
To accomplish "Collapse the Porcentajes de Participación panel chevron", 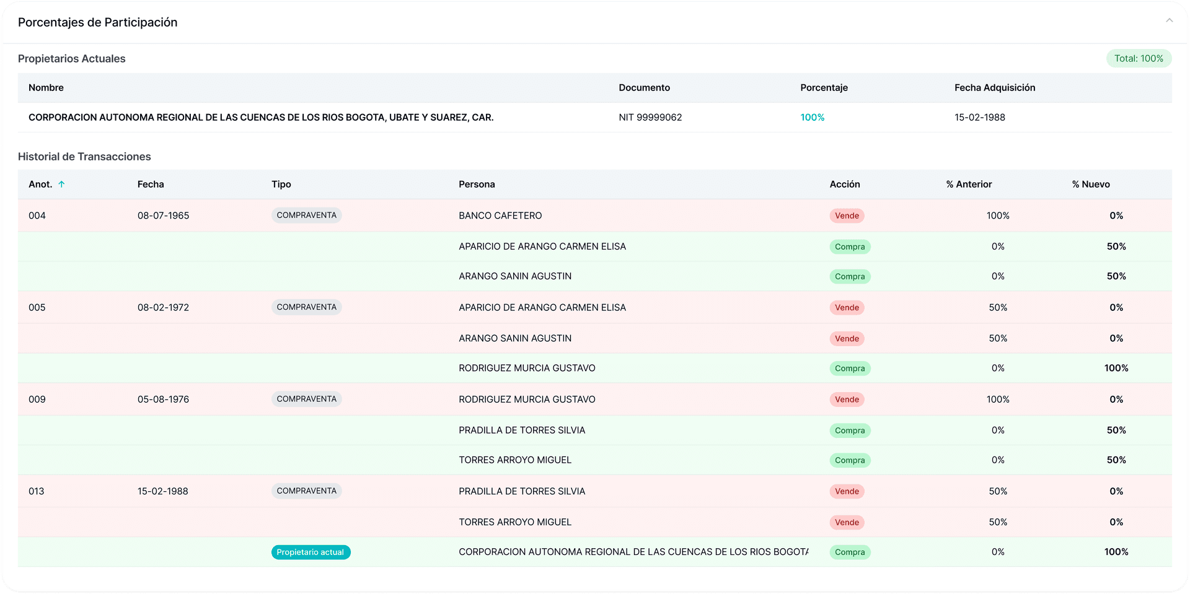I will [1169, 20].
